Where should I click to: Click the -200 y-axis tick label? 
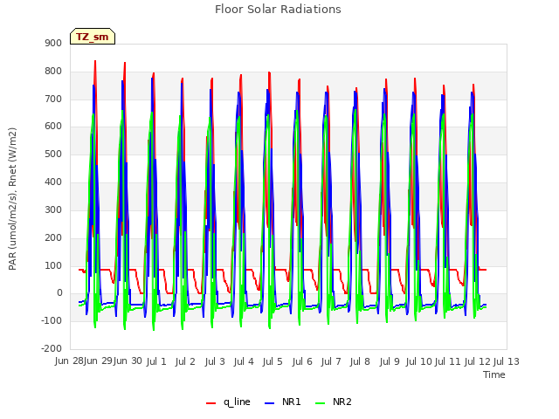point(52,348)
